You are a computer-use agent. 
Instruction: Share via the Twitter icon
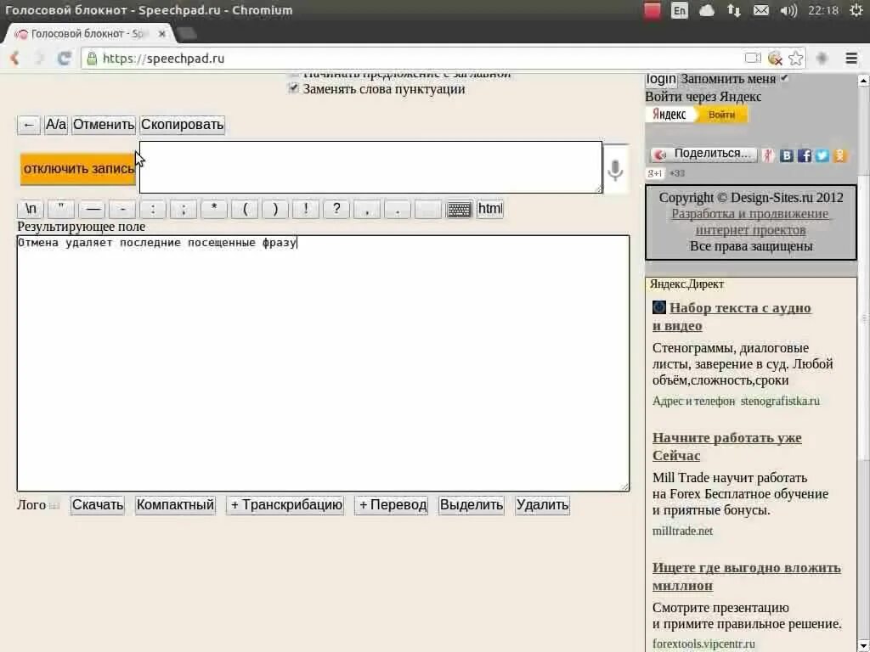pos(822,156)
